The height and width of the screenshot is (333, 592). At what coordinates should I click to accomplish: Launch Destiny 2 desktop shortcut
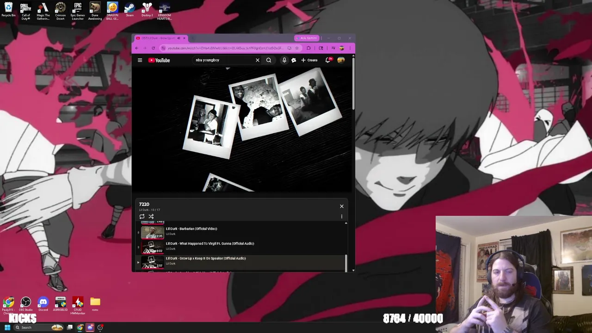coord(147,10)
